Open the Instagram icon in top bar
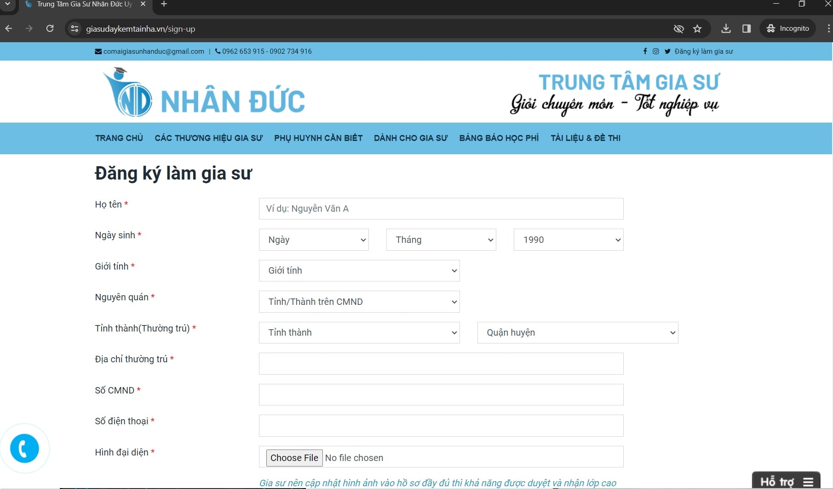Viewport: 833px width, 489px height. (656, 51)
